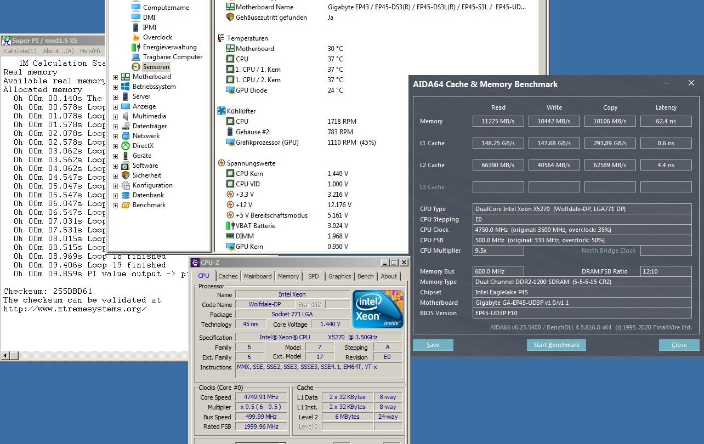
Task: Click the Core Speed value 4749.91 MHz
Action: pos(262,397)
